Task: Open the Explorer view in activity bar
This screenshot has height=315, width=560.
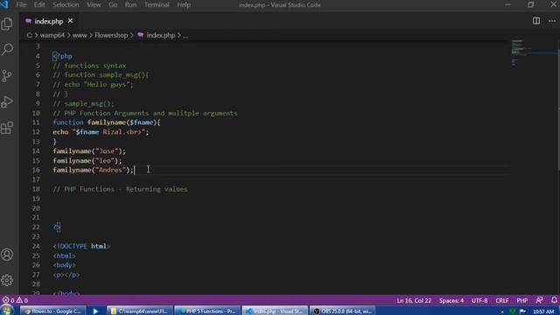Action: tap(7, 24)
